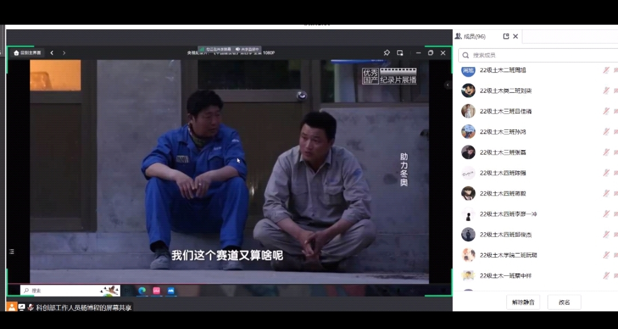Close the 成员(96) members panel

516,37
